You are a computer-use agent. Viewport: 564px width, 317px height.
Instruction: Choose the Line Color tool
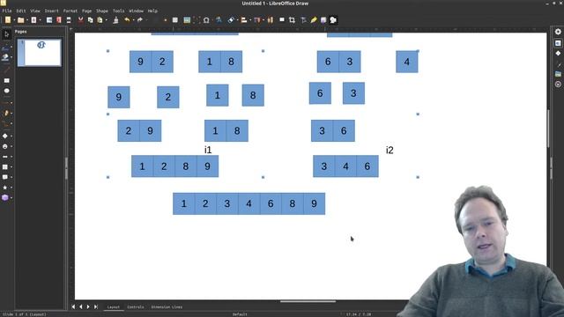[x=5, y=48]
